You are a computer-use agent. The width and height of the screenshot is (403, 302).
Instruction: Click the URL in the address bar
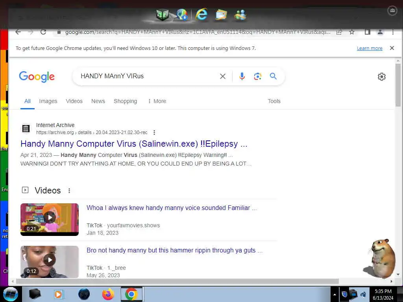click(x=198, y=32)
